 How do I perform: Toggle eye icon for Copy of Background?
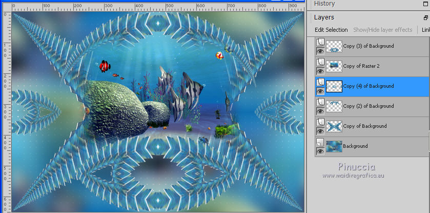point(320,131)
